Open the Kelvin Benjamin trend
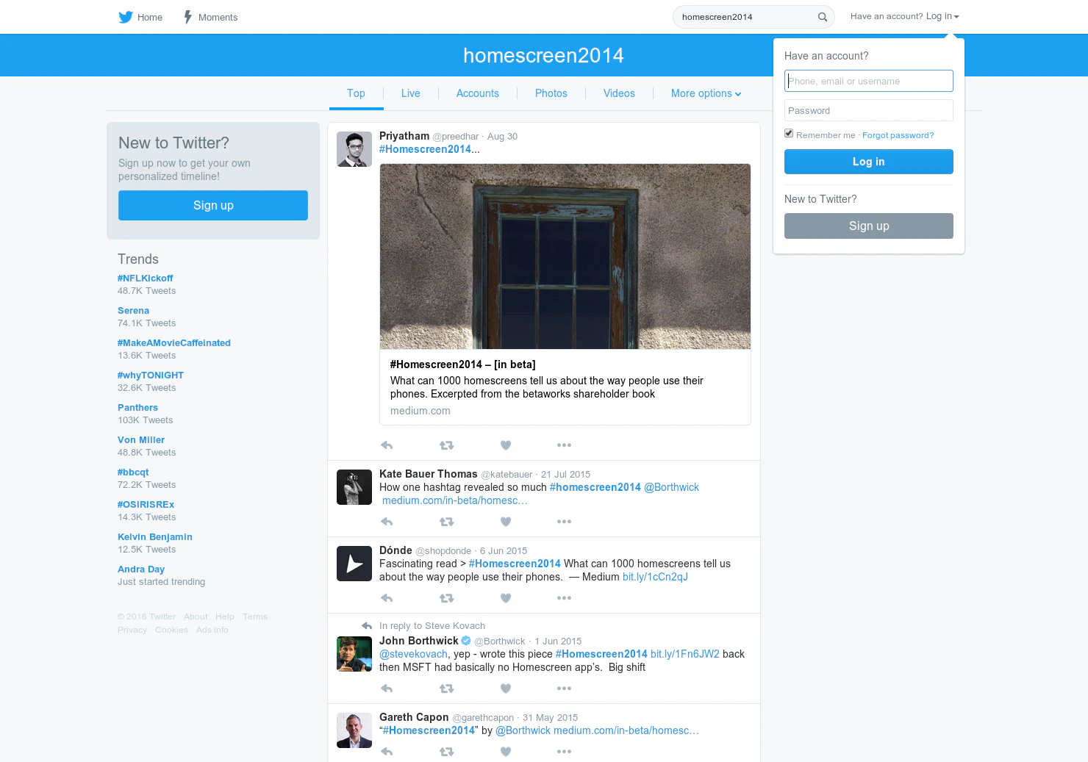 click(155, 537)
